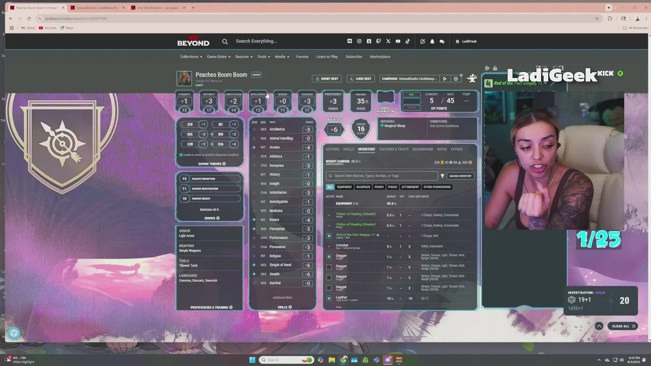Click the Heal button

point(411,95)
